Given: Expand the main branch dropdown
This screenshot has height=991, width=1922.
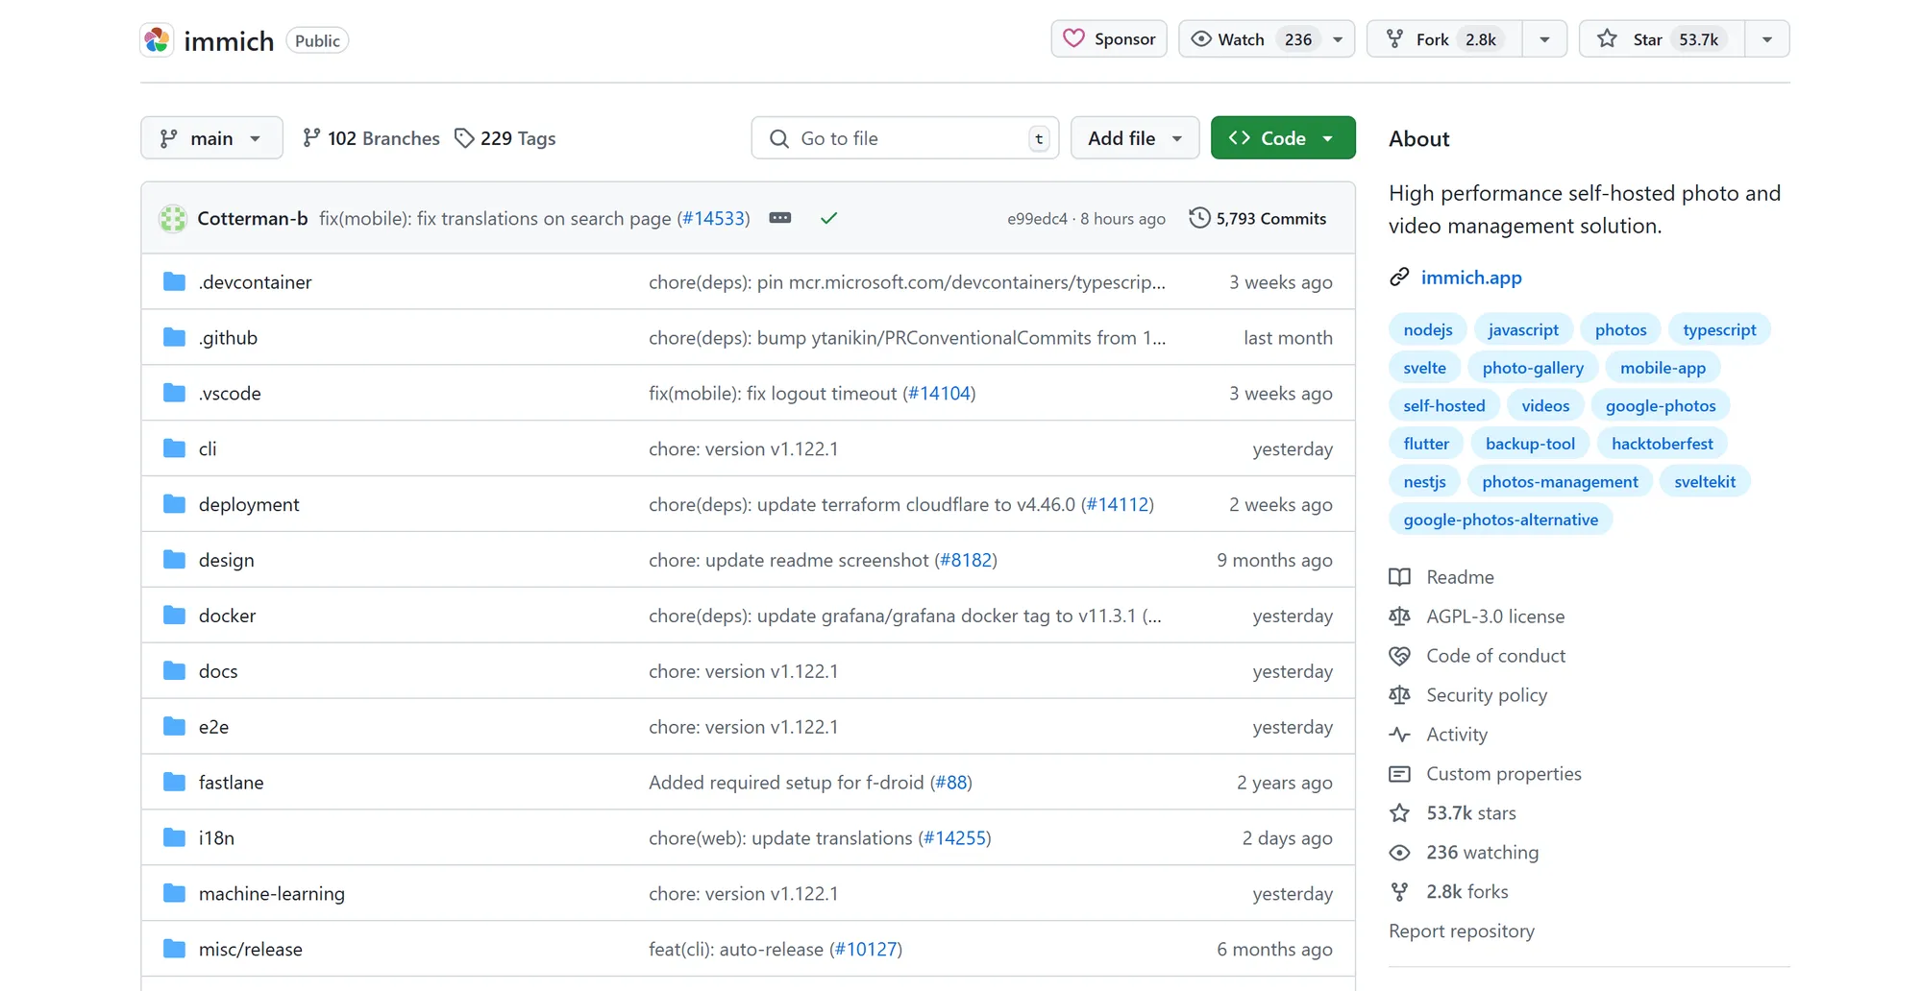Looking at the screenshot, I should tap(210, 137).
